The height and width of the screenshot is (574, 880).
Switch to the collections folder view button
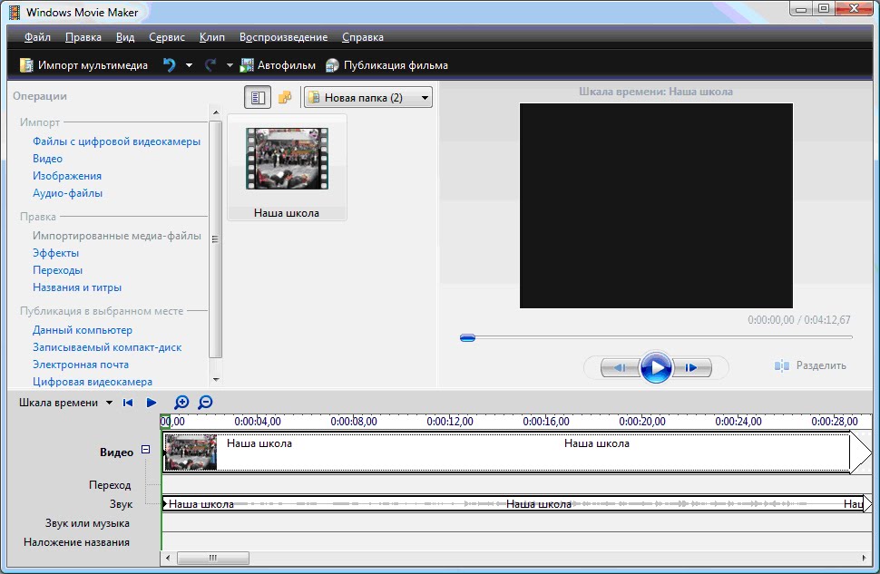pos(285,97)
